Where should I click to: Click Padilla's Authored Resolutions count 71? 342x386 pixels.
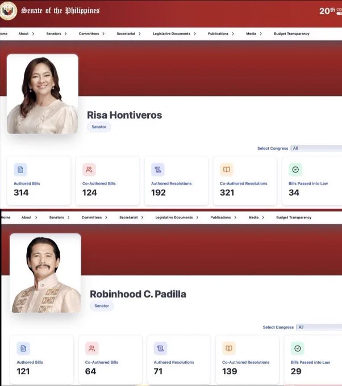(x=158, y=371)
